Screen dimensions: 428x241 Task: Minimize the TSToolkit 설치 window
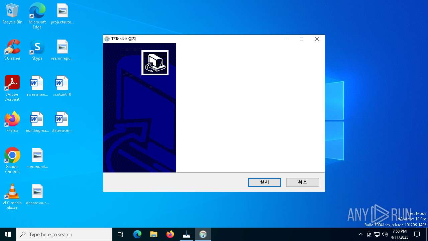(287, 39)
